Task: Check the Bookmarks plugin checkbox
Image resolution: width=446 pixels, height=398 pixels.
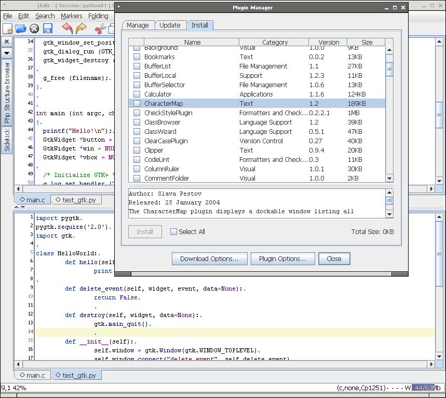Action: 137,57
